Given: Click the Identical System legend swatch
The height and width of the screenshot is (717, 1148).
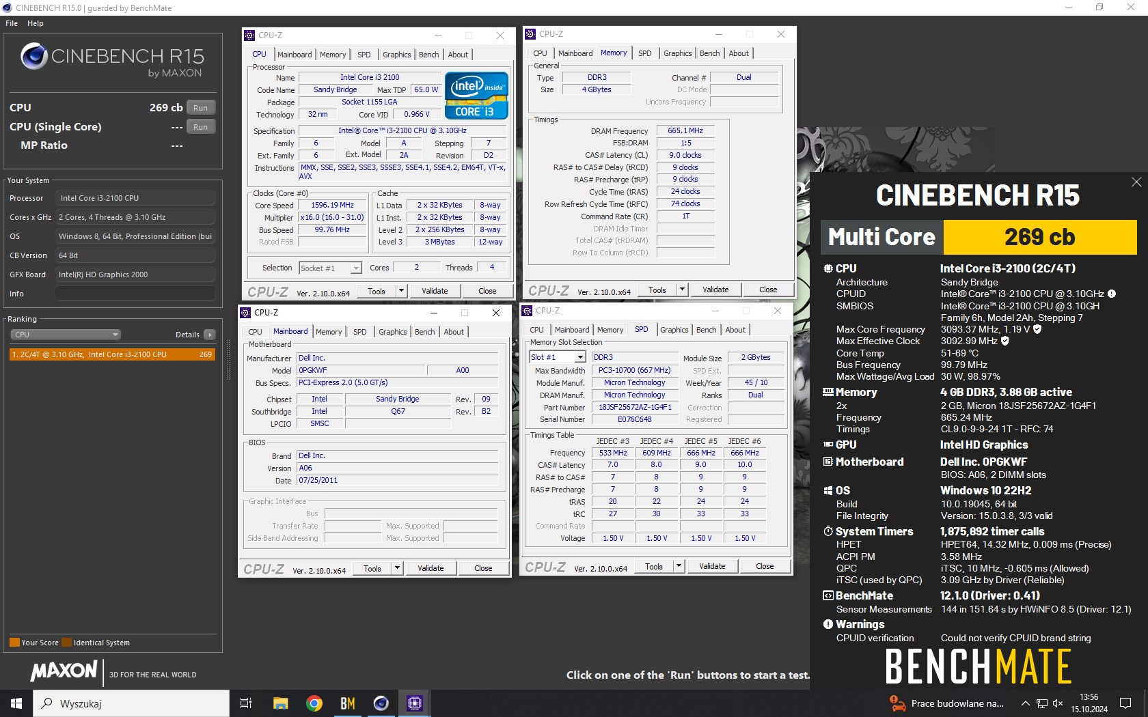Looking at the screenshot, I should [66, 643].
